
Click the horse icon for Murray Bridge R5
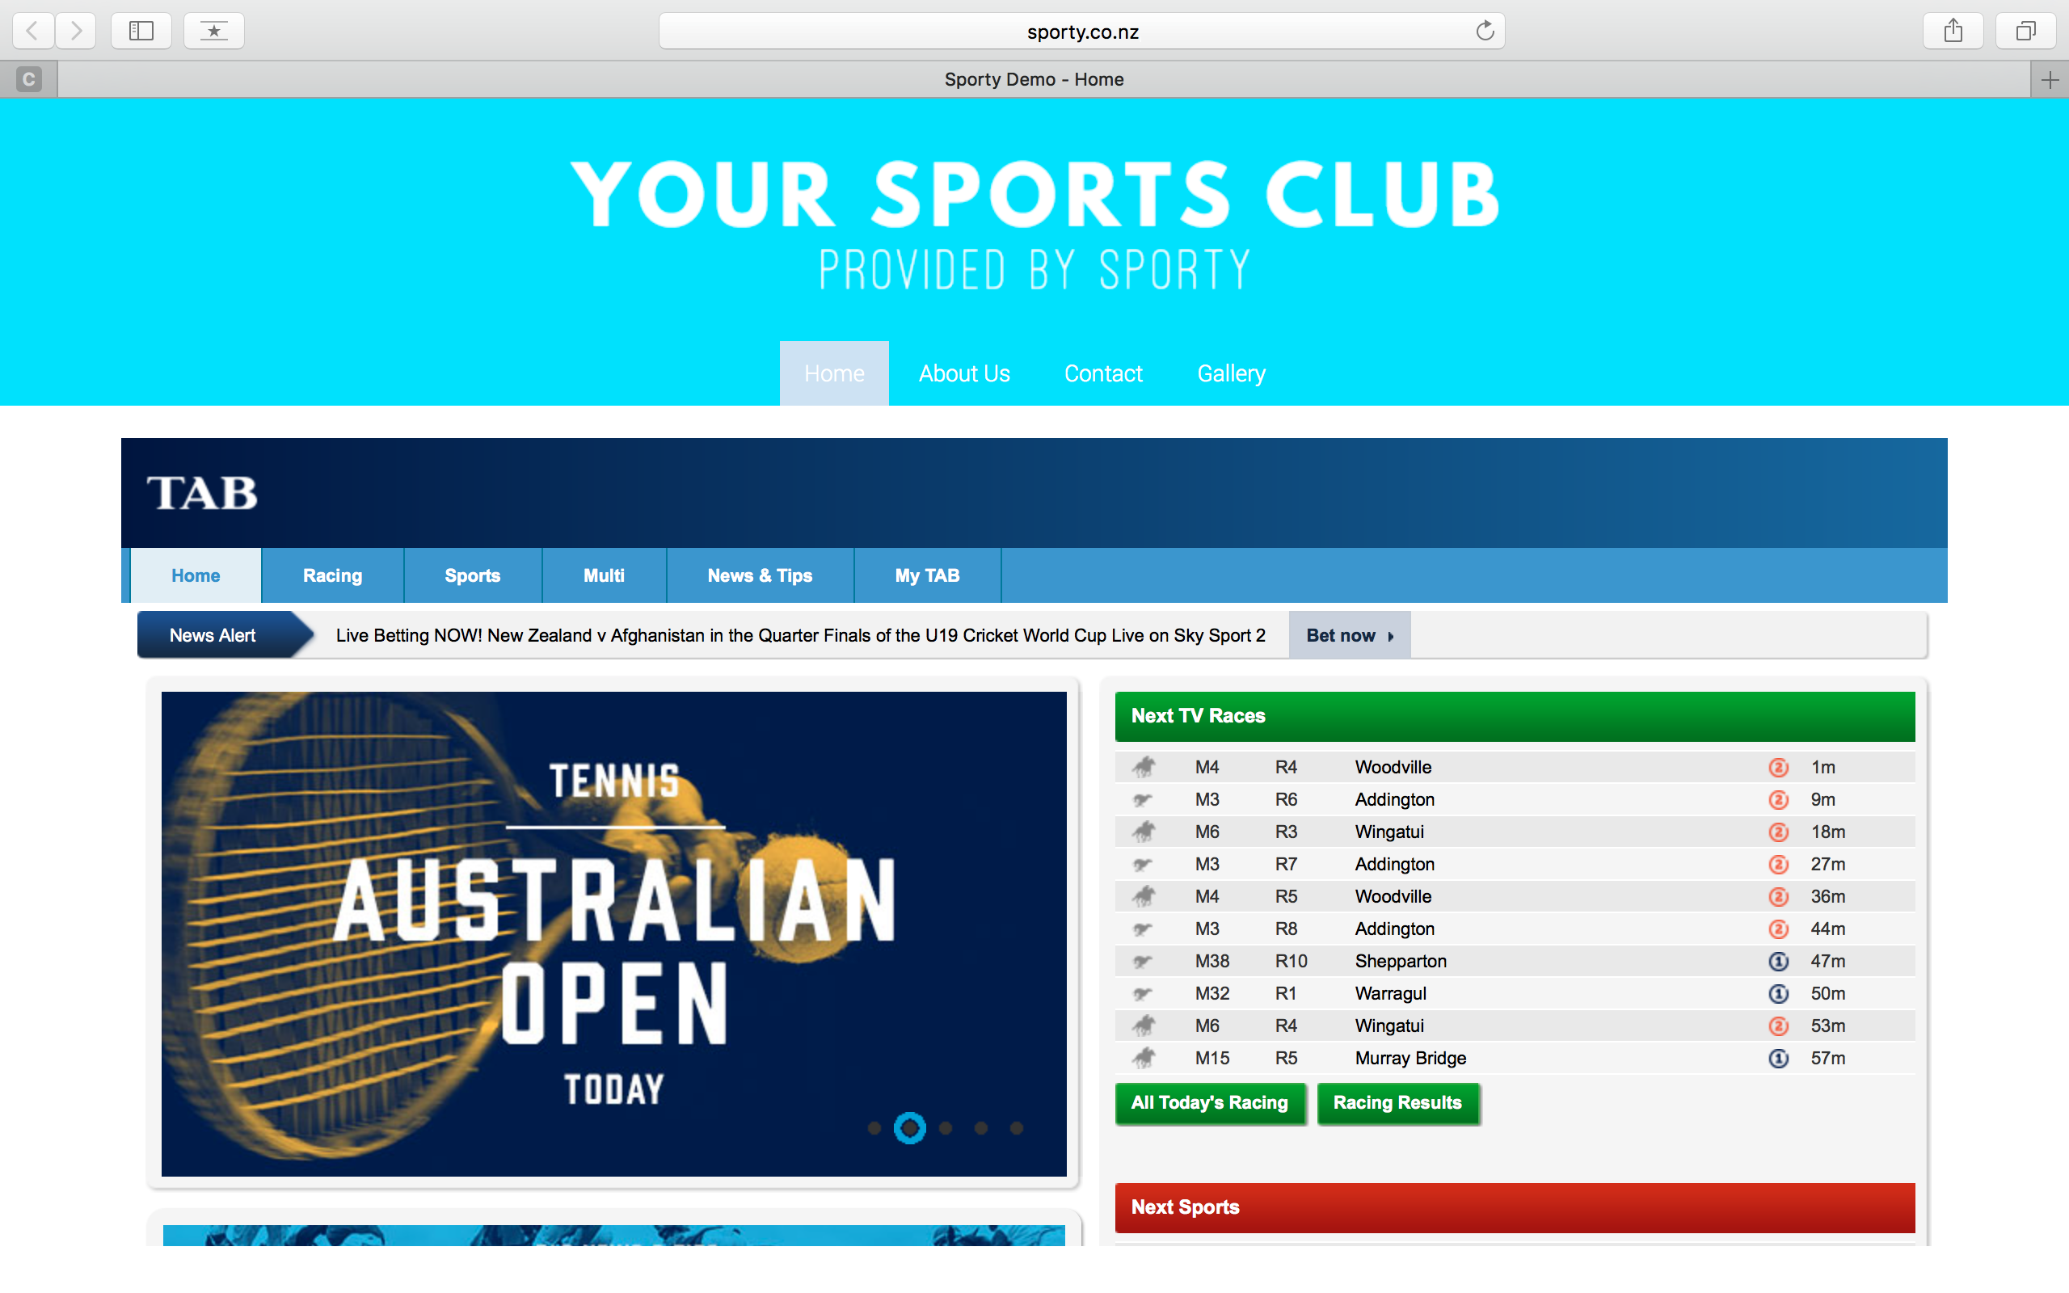[x=1144, y=1058]
